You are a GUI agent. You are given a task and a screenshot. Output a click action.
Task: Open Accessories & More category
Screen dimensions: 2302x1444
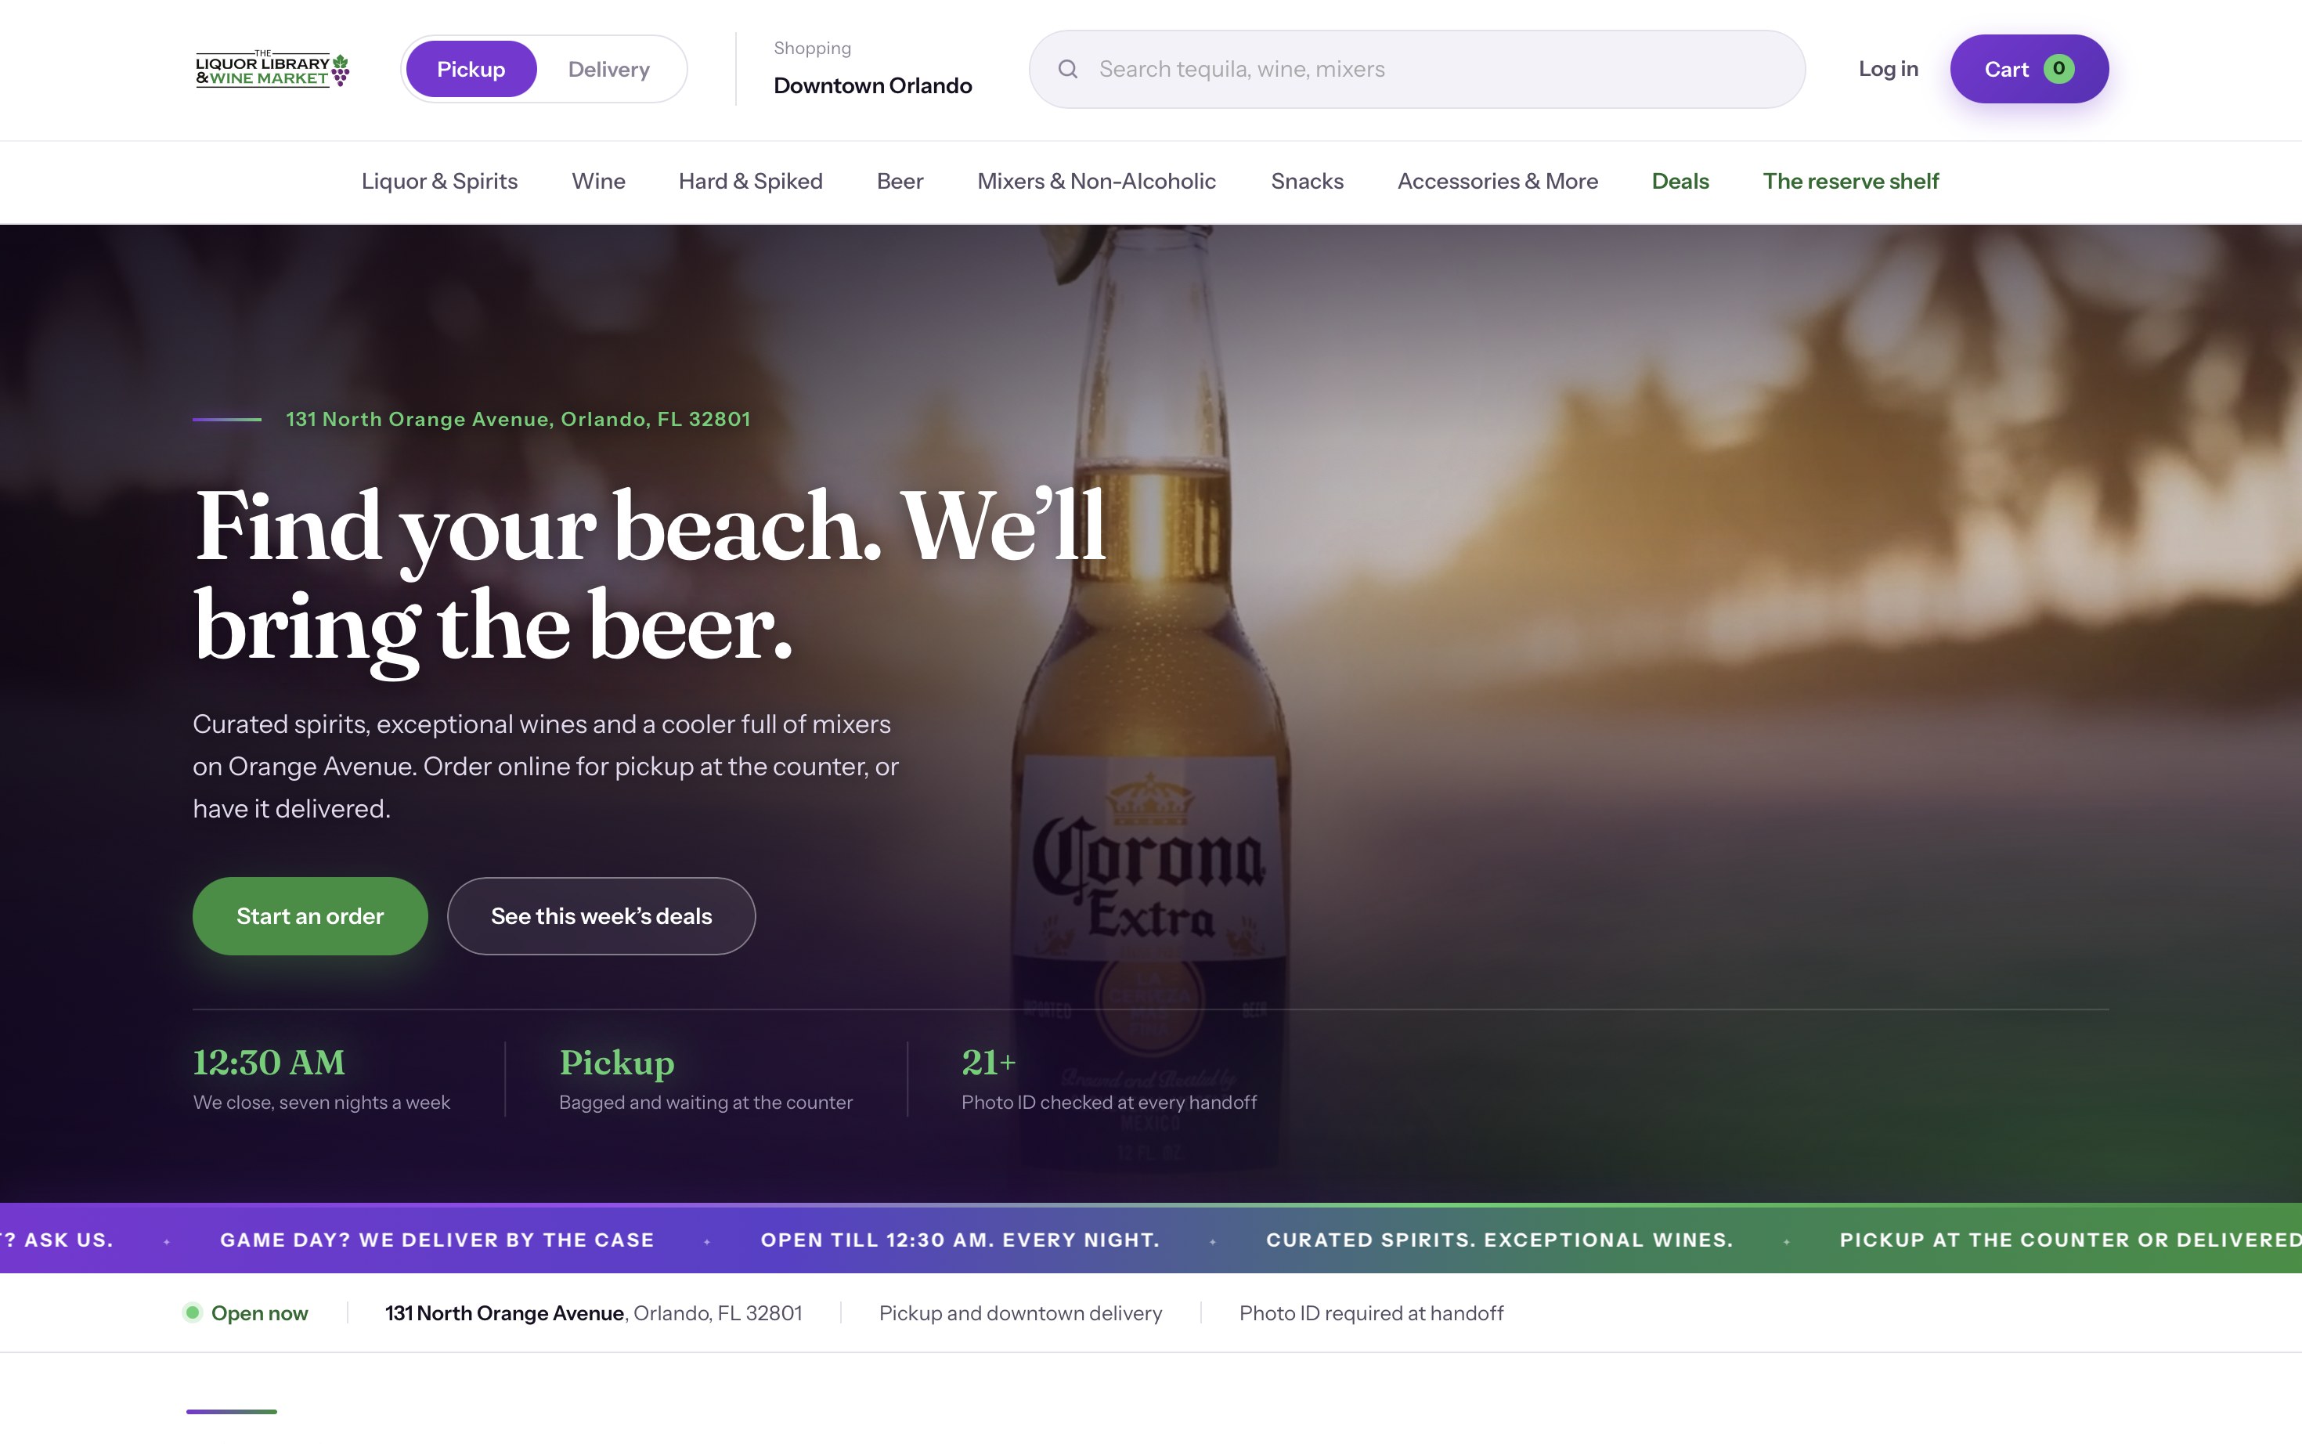pos(1497,182)
